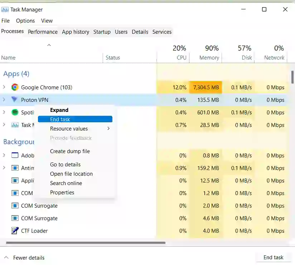Click the End task button at bottom
This screenshot has width=295, height=265.
[x=274, y=257]
